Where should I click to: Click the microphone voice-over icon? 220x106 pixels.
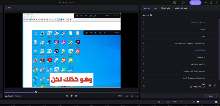[159, 102]
